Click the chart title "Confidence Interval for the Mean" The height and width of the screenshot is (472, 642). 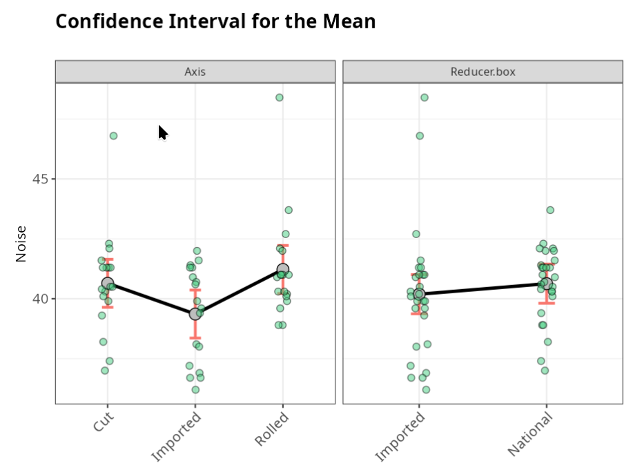tap(215, 21)
